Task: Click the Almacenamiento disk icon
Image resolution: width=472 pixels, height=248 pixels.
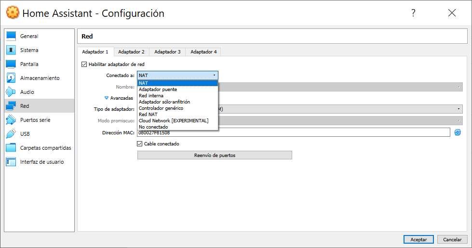Action: [x=11, y=78]
